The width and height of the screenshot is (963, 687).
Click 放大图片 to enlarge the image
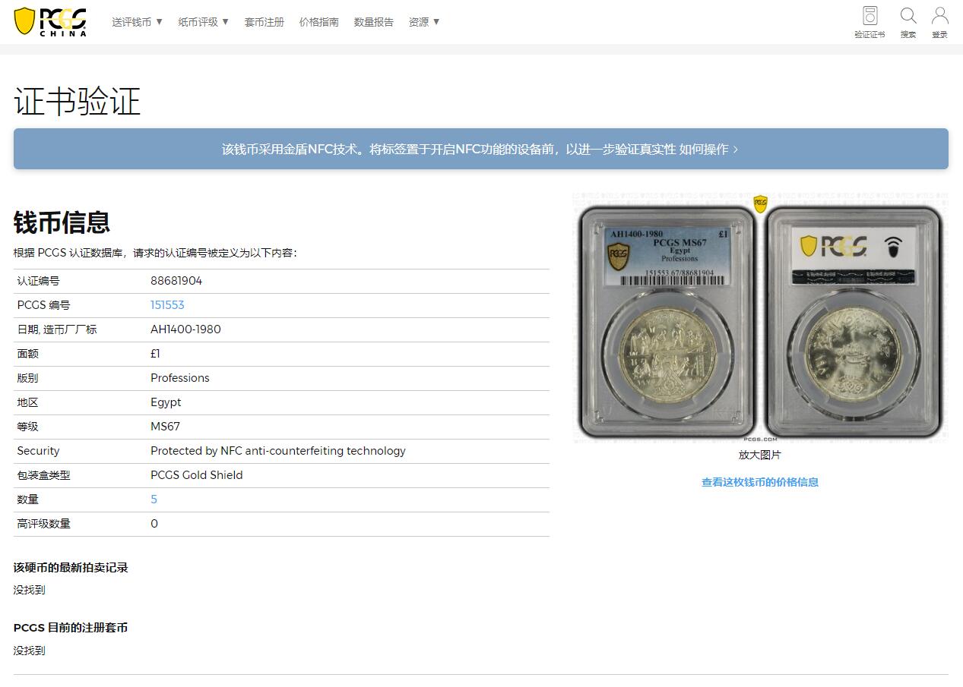pyautogui.click(x=760, y=455)
